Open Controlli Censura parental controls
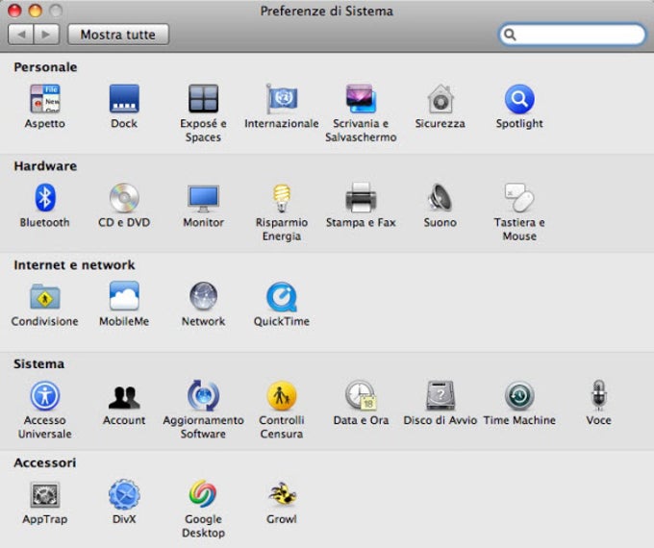654x548 pixels. pyautogui.click(x=282, y=395)
